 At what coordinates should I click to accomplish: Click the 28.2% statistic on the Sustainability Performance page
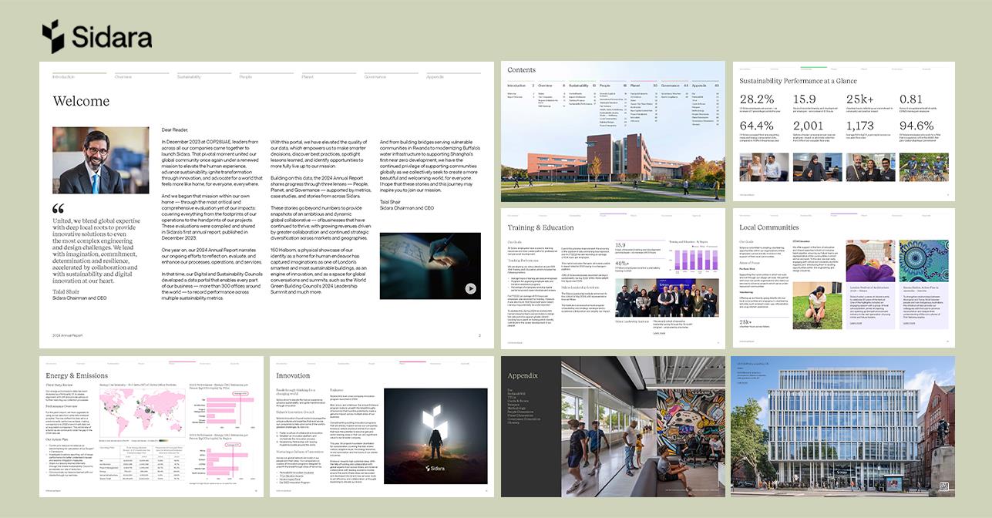[756, 99]
